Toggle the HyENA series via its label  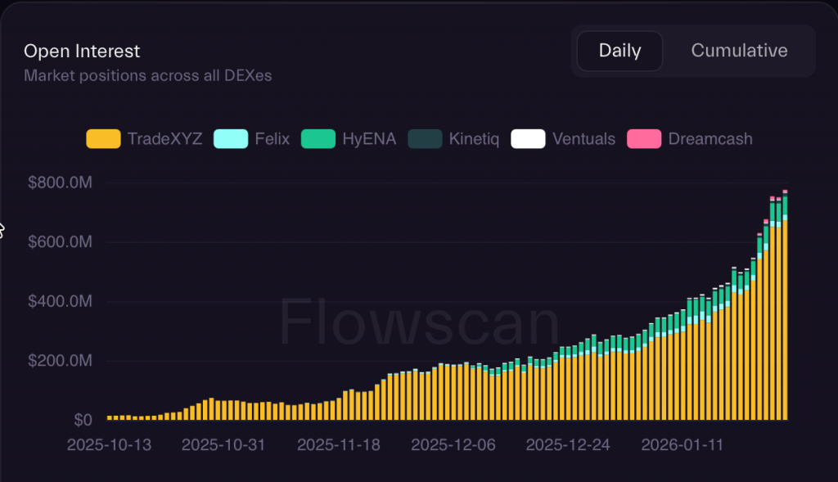point(369,139)
